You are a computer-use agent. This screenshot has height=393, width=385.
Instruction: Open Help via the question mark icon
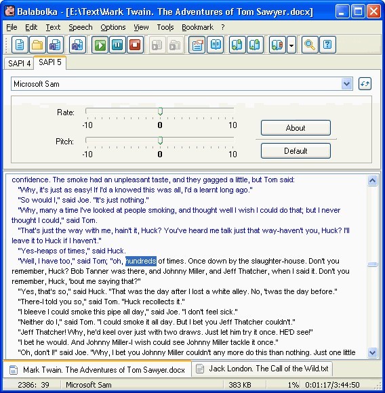coord(327,45)
